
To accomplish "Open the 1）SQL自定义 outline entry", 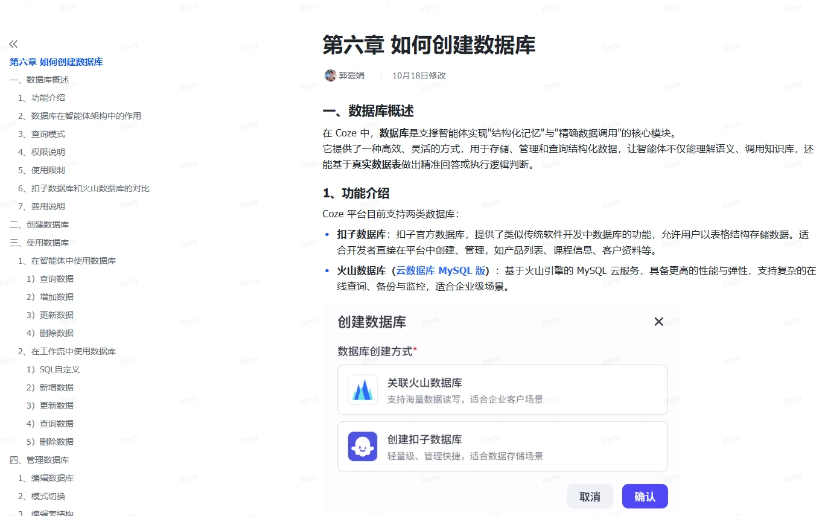I will 59,369.
